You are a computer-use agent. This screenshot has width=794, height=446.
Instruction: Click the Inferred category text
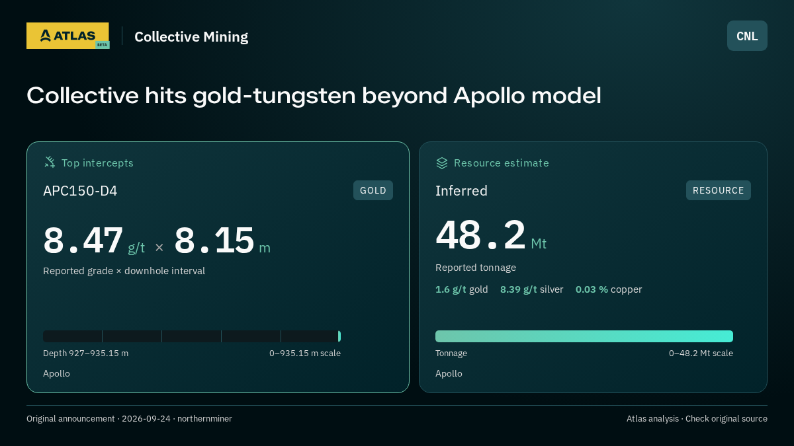pyautogui.click(x=461, y=191)
